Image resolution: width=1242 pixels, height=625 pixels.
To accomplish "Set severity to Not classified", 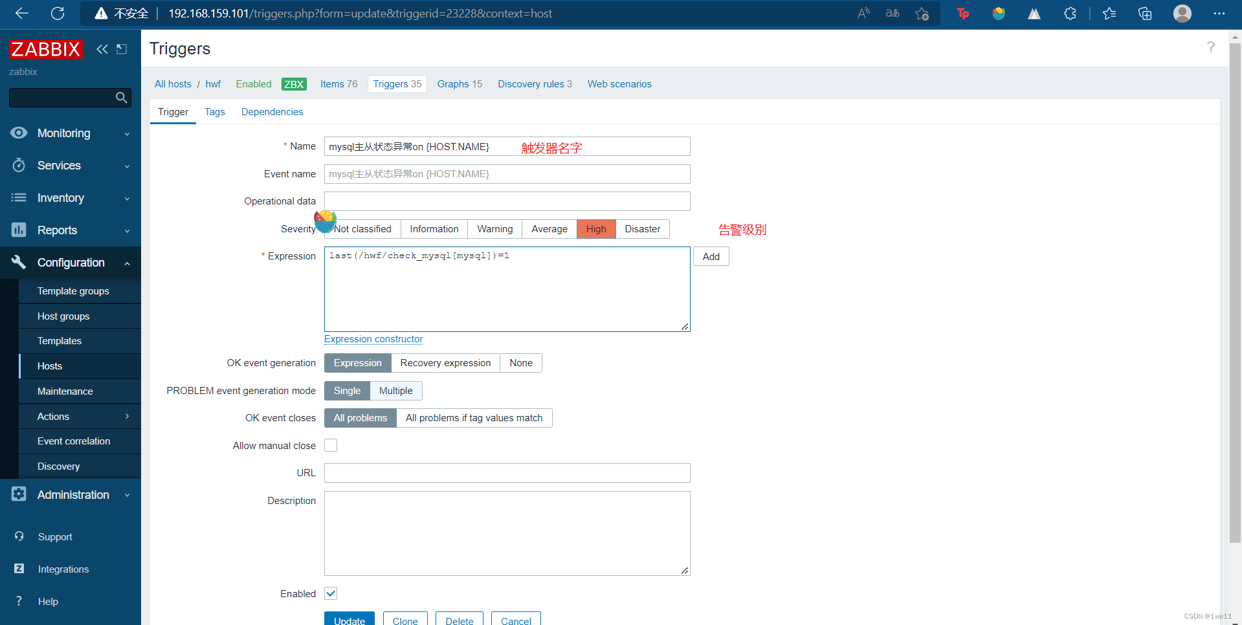I will point(362,229).
